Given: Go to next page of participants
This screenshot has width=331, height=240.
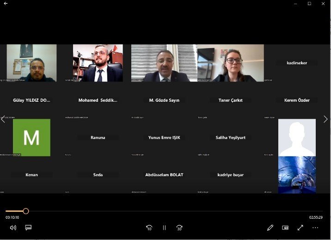Looking at the screenshot, I should pos(325,119).
